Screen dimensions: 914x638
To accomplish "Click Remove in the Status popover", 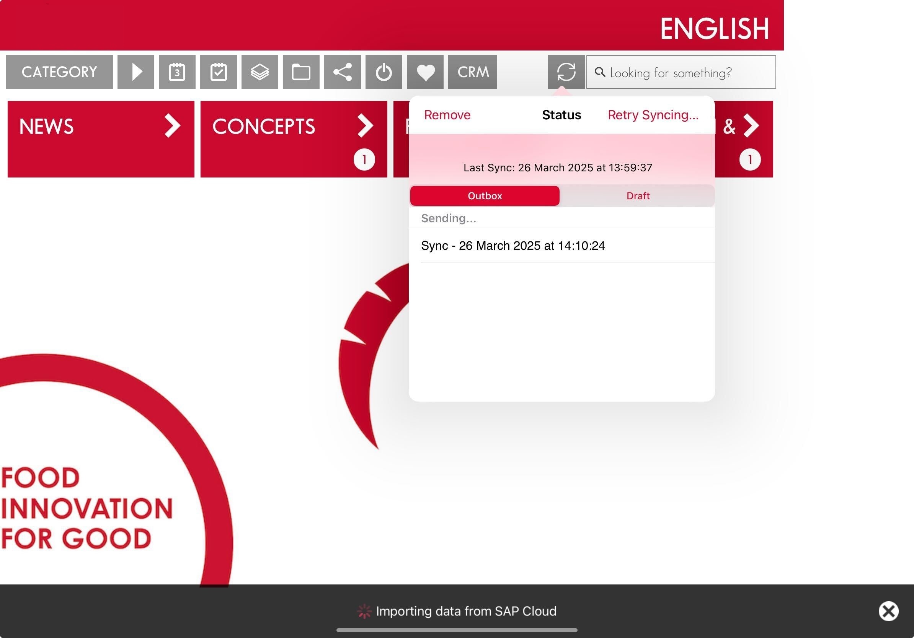I will tap(447, 115).
